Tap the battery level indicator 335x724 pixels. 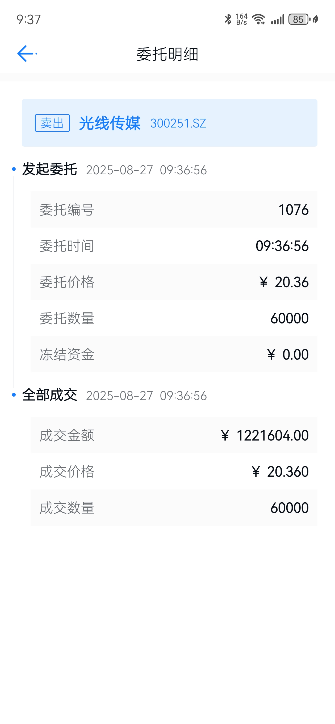pyautogui.click(x=299, y=19)
